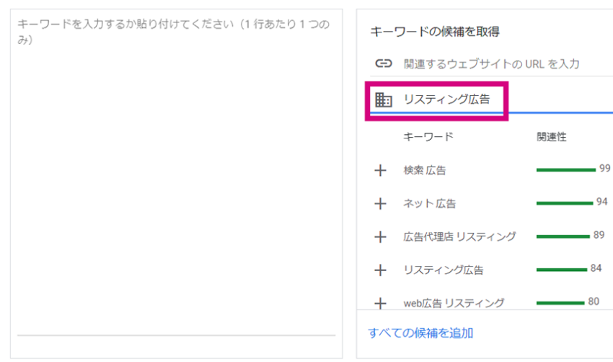The image size is (613, 362).
Task: Select 広告代理店 リスティング keyword text
Action: pyautogui.click(x=460, y=237)
